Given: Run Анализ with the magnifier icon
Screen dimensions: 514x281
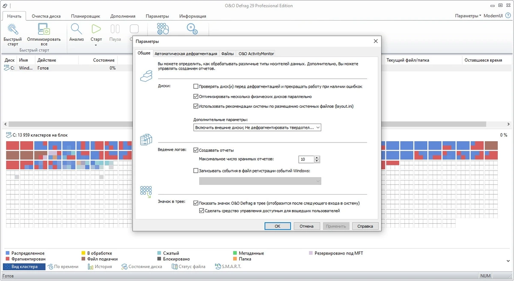Looking at the screenshot, I should pos(76,30).
